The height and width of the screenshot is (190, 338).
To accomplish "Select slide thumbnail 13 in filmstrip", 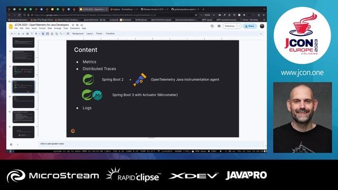I will click(x=23, y=132).
